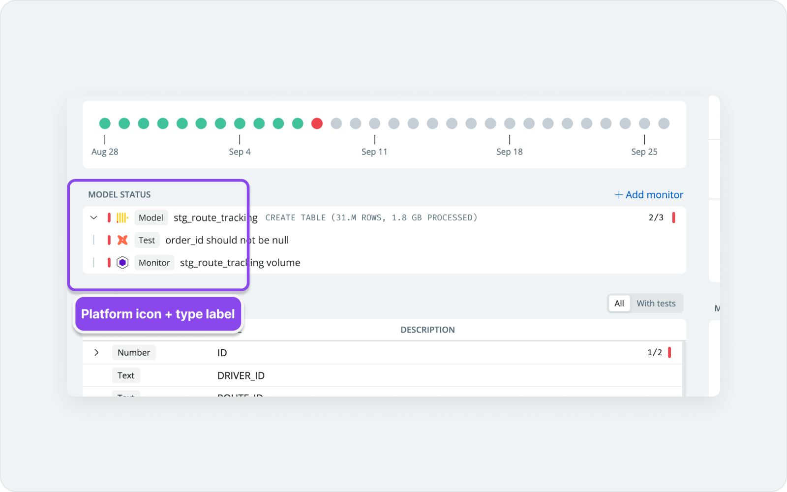
Task: Click the 1/2 count on the ID row
Action: (655, 352)
